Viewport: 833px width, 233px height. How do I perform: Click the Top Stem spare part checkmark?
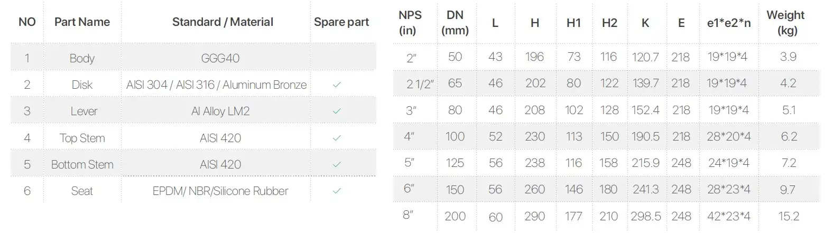(337, 138)
